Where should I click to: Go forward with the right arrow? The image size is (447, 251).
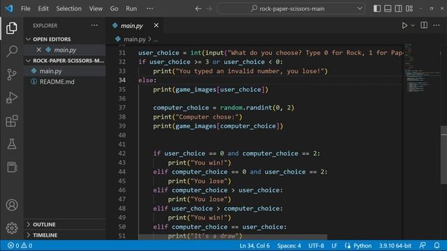pos(210,8)
